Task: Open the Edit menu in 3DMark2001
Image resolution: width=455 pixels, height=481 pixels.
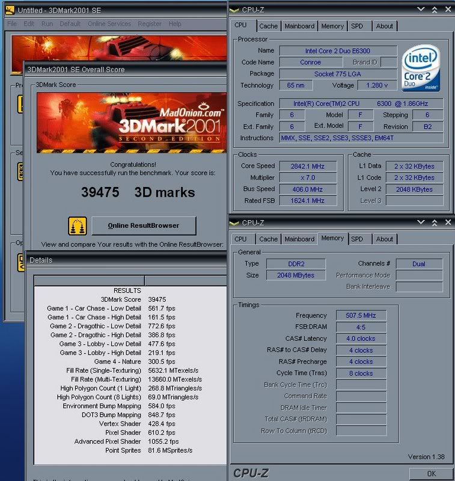Action: click(x=29, y=23)
